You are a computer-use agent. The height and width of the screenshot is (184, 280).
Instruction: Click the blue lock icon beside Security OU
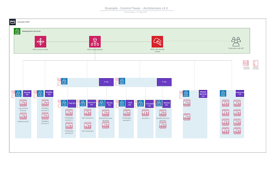(x=18, y=93)
